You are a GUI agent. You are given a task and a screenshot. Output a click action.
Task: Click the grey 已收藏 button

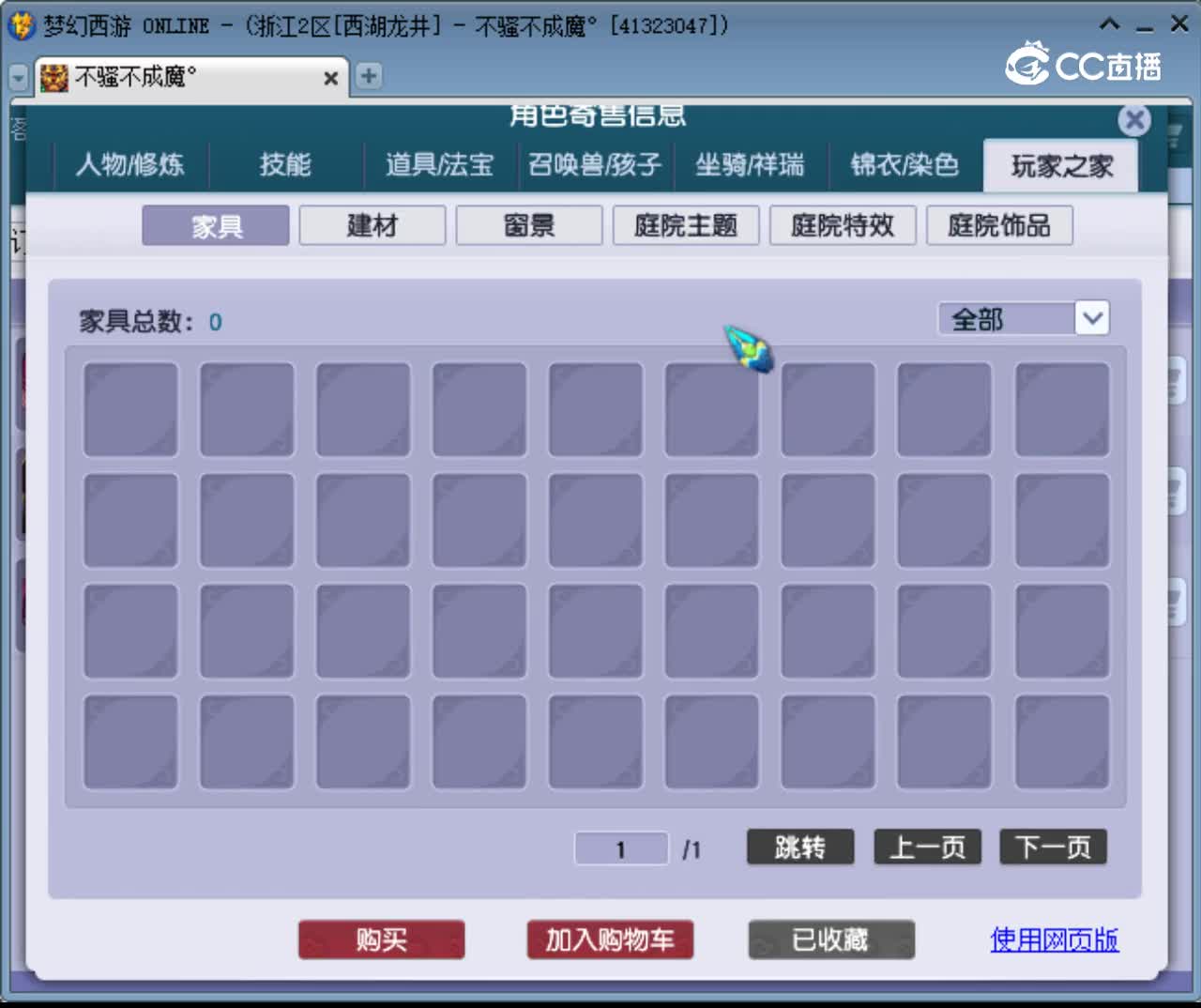point(831,939)
